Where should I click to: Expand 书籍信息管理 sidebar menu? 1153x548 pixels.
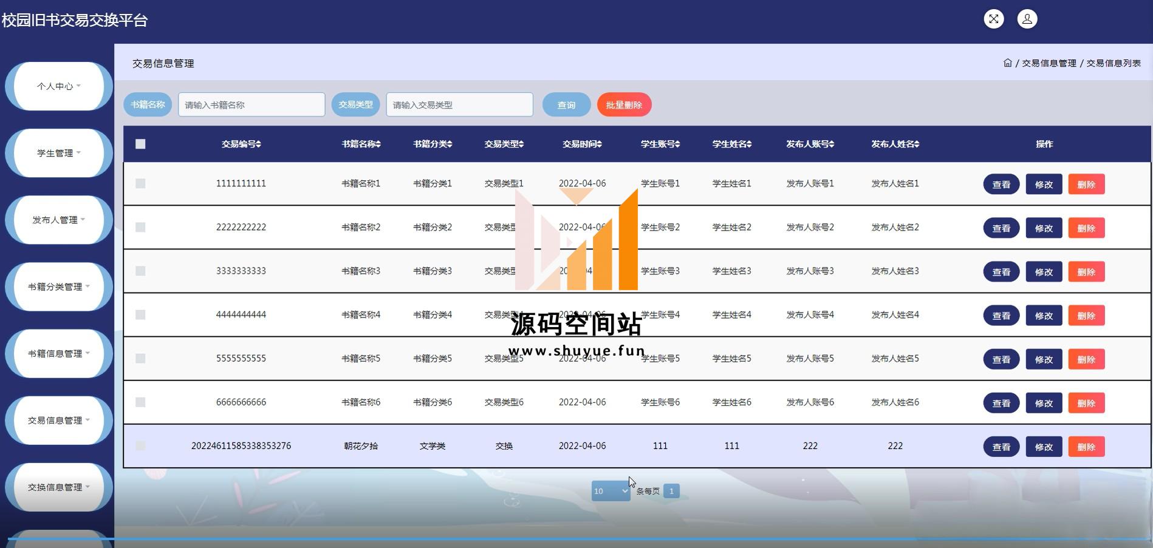coord(59,353)
